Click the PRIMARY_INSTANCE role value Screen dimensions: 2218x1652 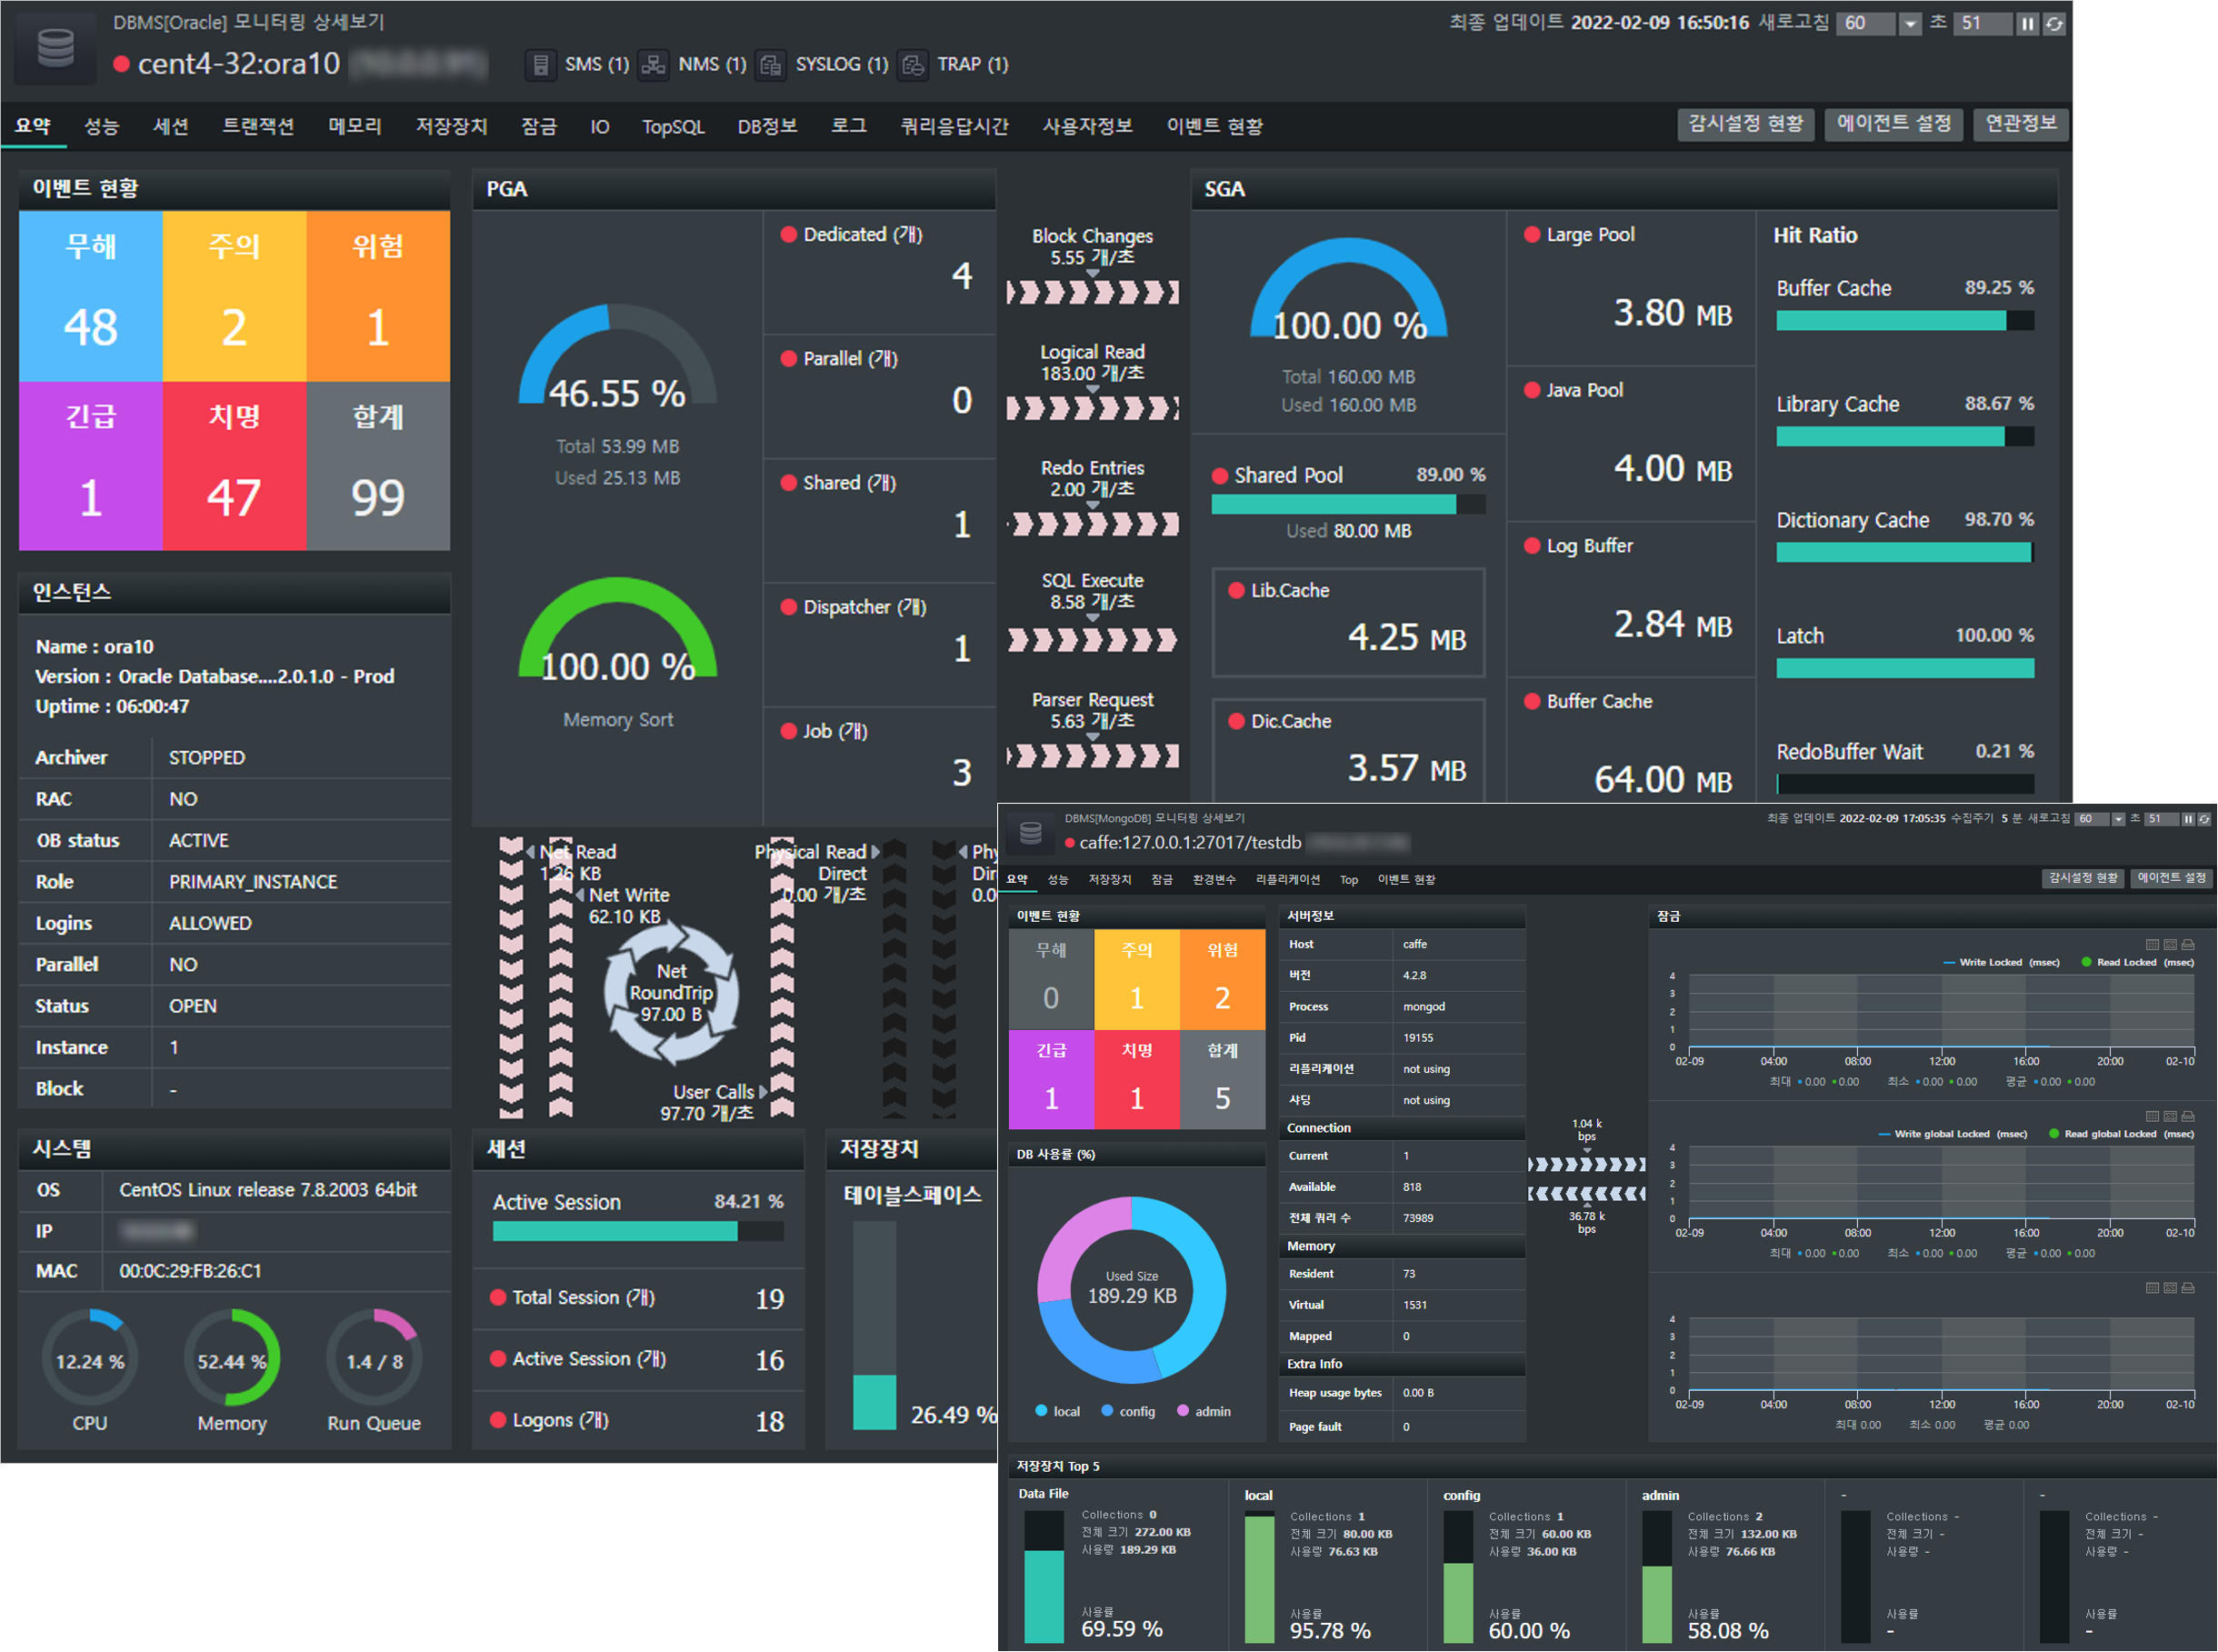[x=253, y=882]
